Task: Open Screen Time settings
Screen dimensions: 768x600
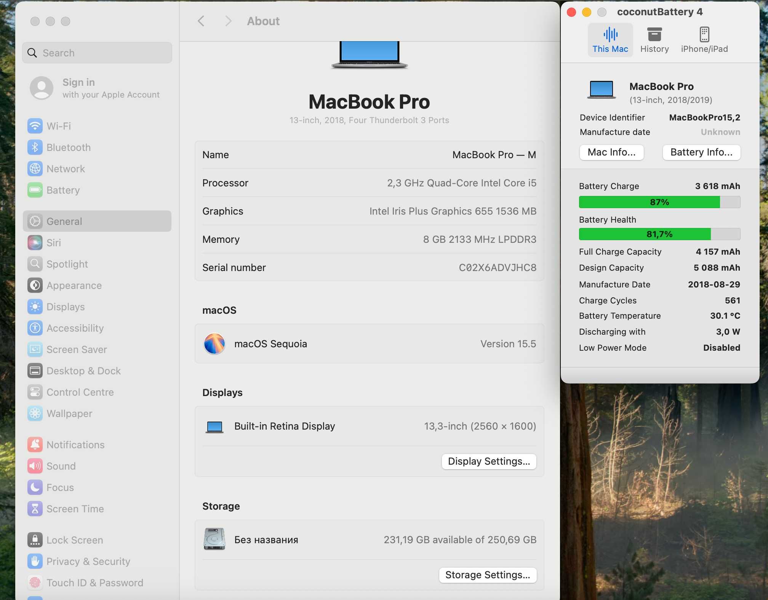Action: (97, 509)
